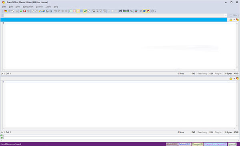This screenshot has height=146, width=240.
Task: Toggle synchronized scrolling link icon
Action: coord(85,11)
